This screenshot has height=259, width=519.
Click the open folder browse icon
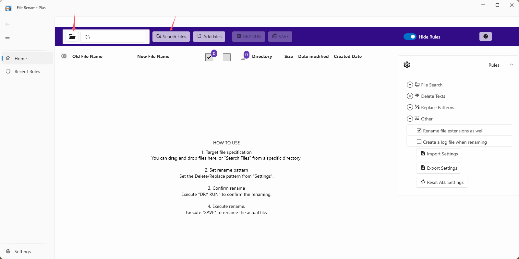tap(72, 37)
